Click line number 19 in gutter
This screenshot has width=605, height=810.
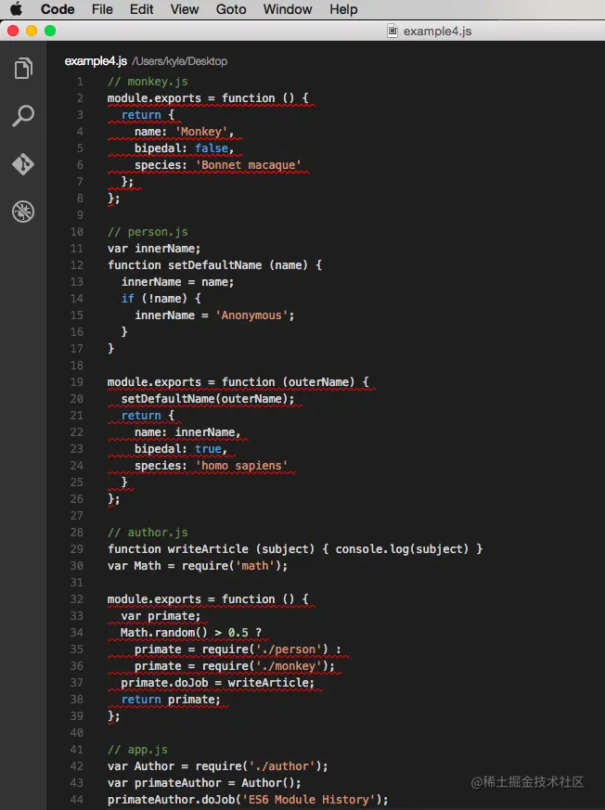pos(76,382)
